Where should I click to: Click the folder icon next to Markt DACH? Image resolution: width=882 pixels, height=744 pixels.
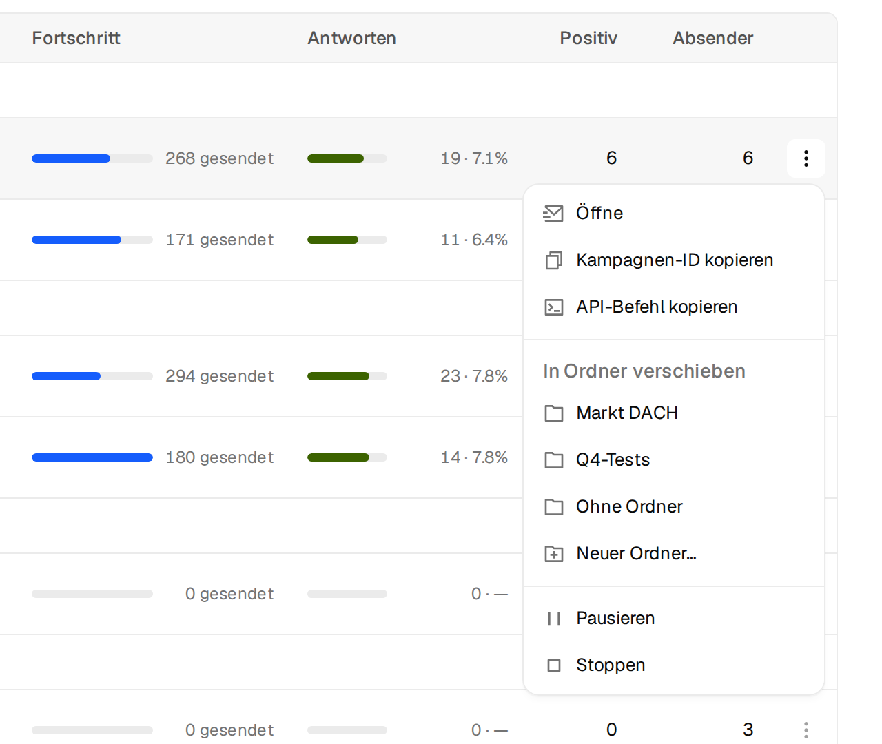click(553, 413)
